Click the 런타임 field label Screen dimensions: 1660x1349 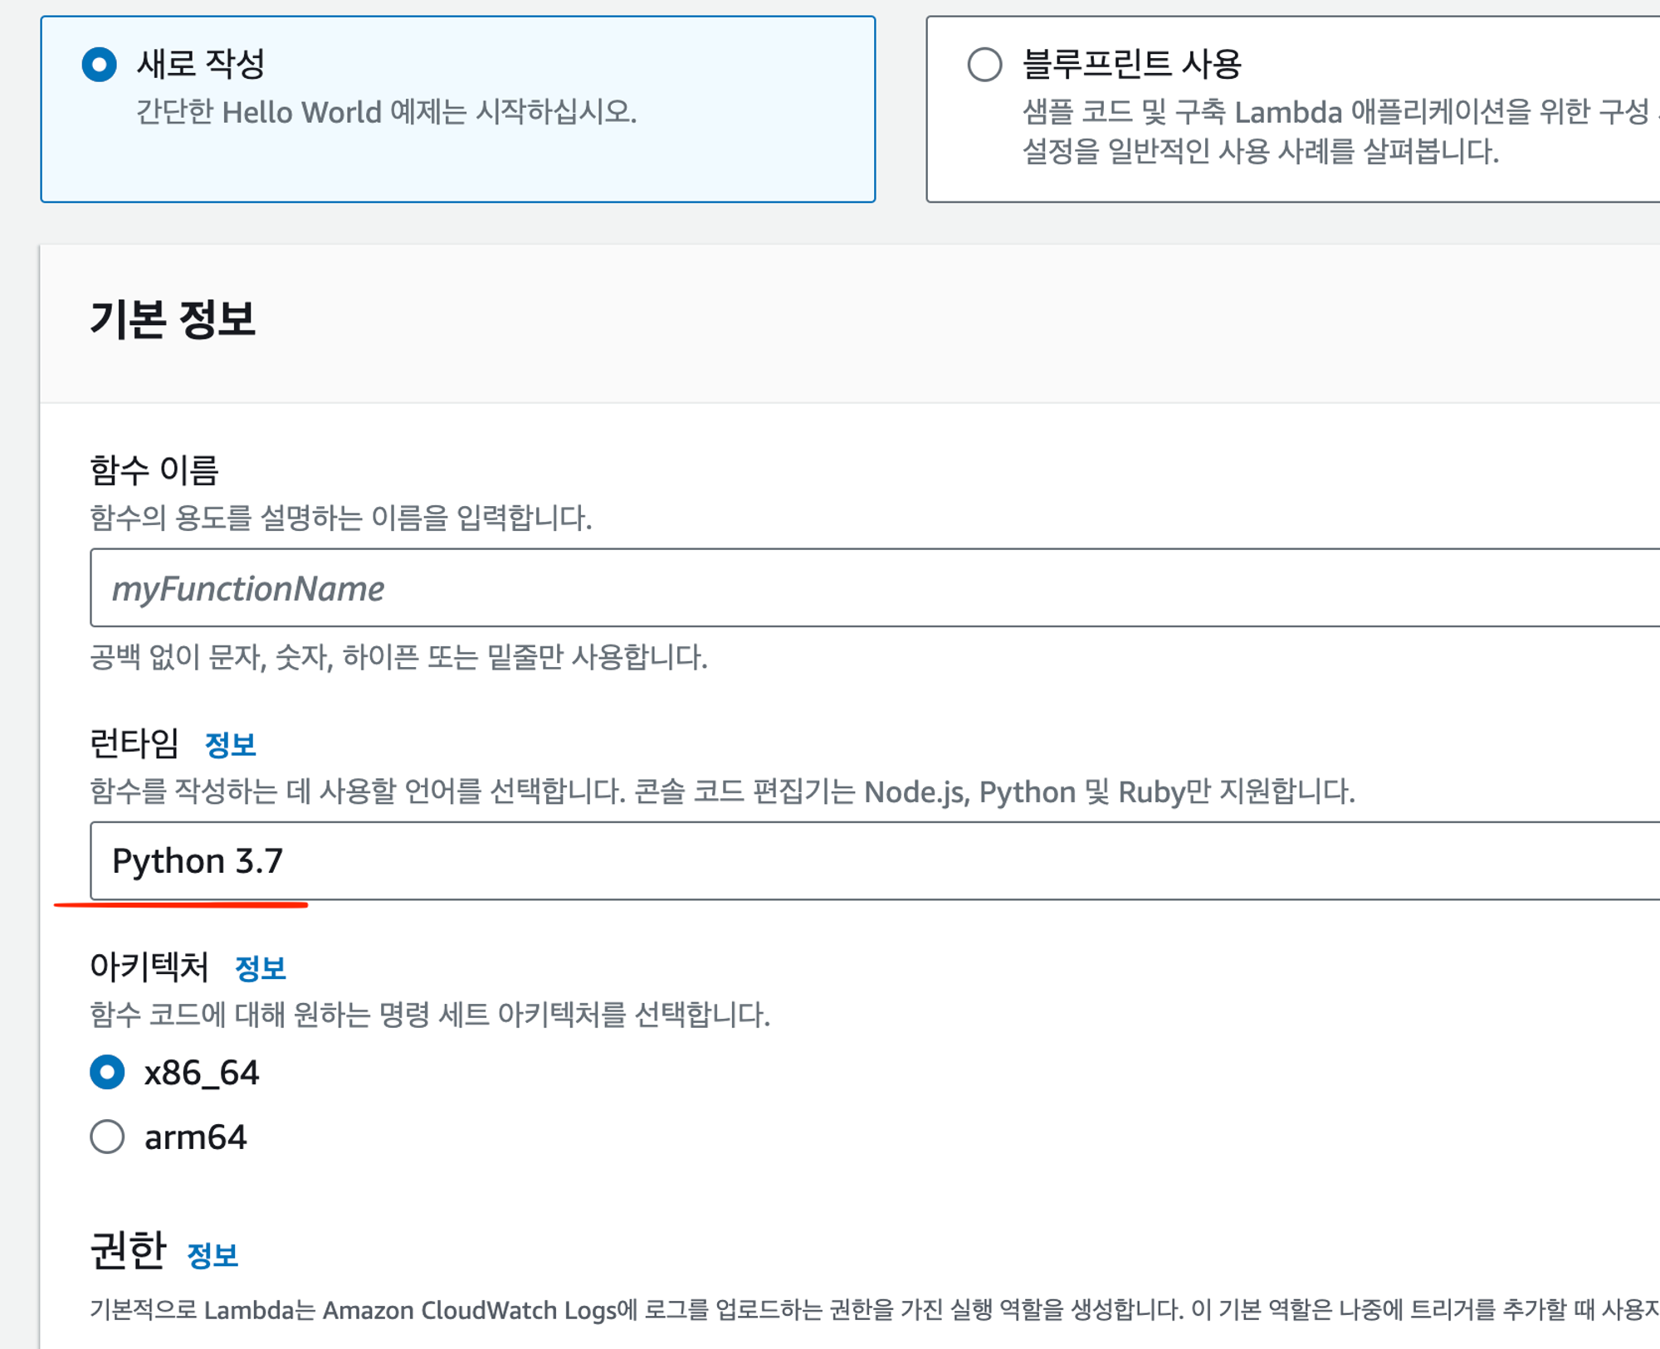(134, 743)
